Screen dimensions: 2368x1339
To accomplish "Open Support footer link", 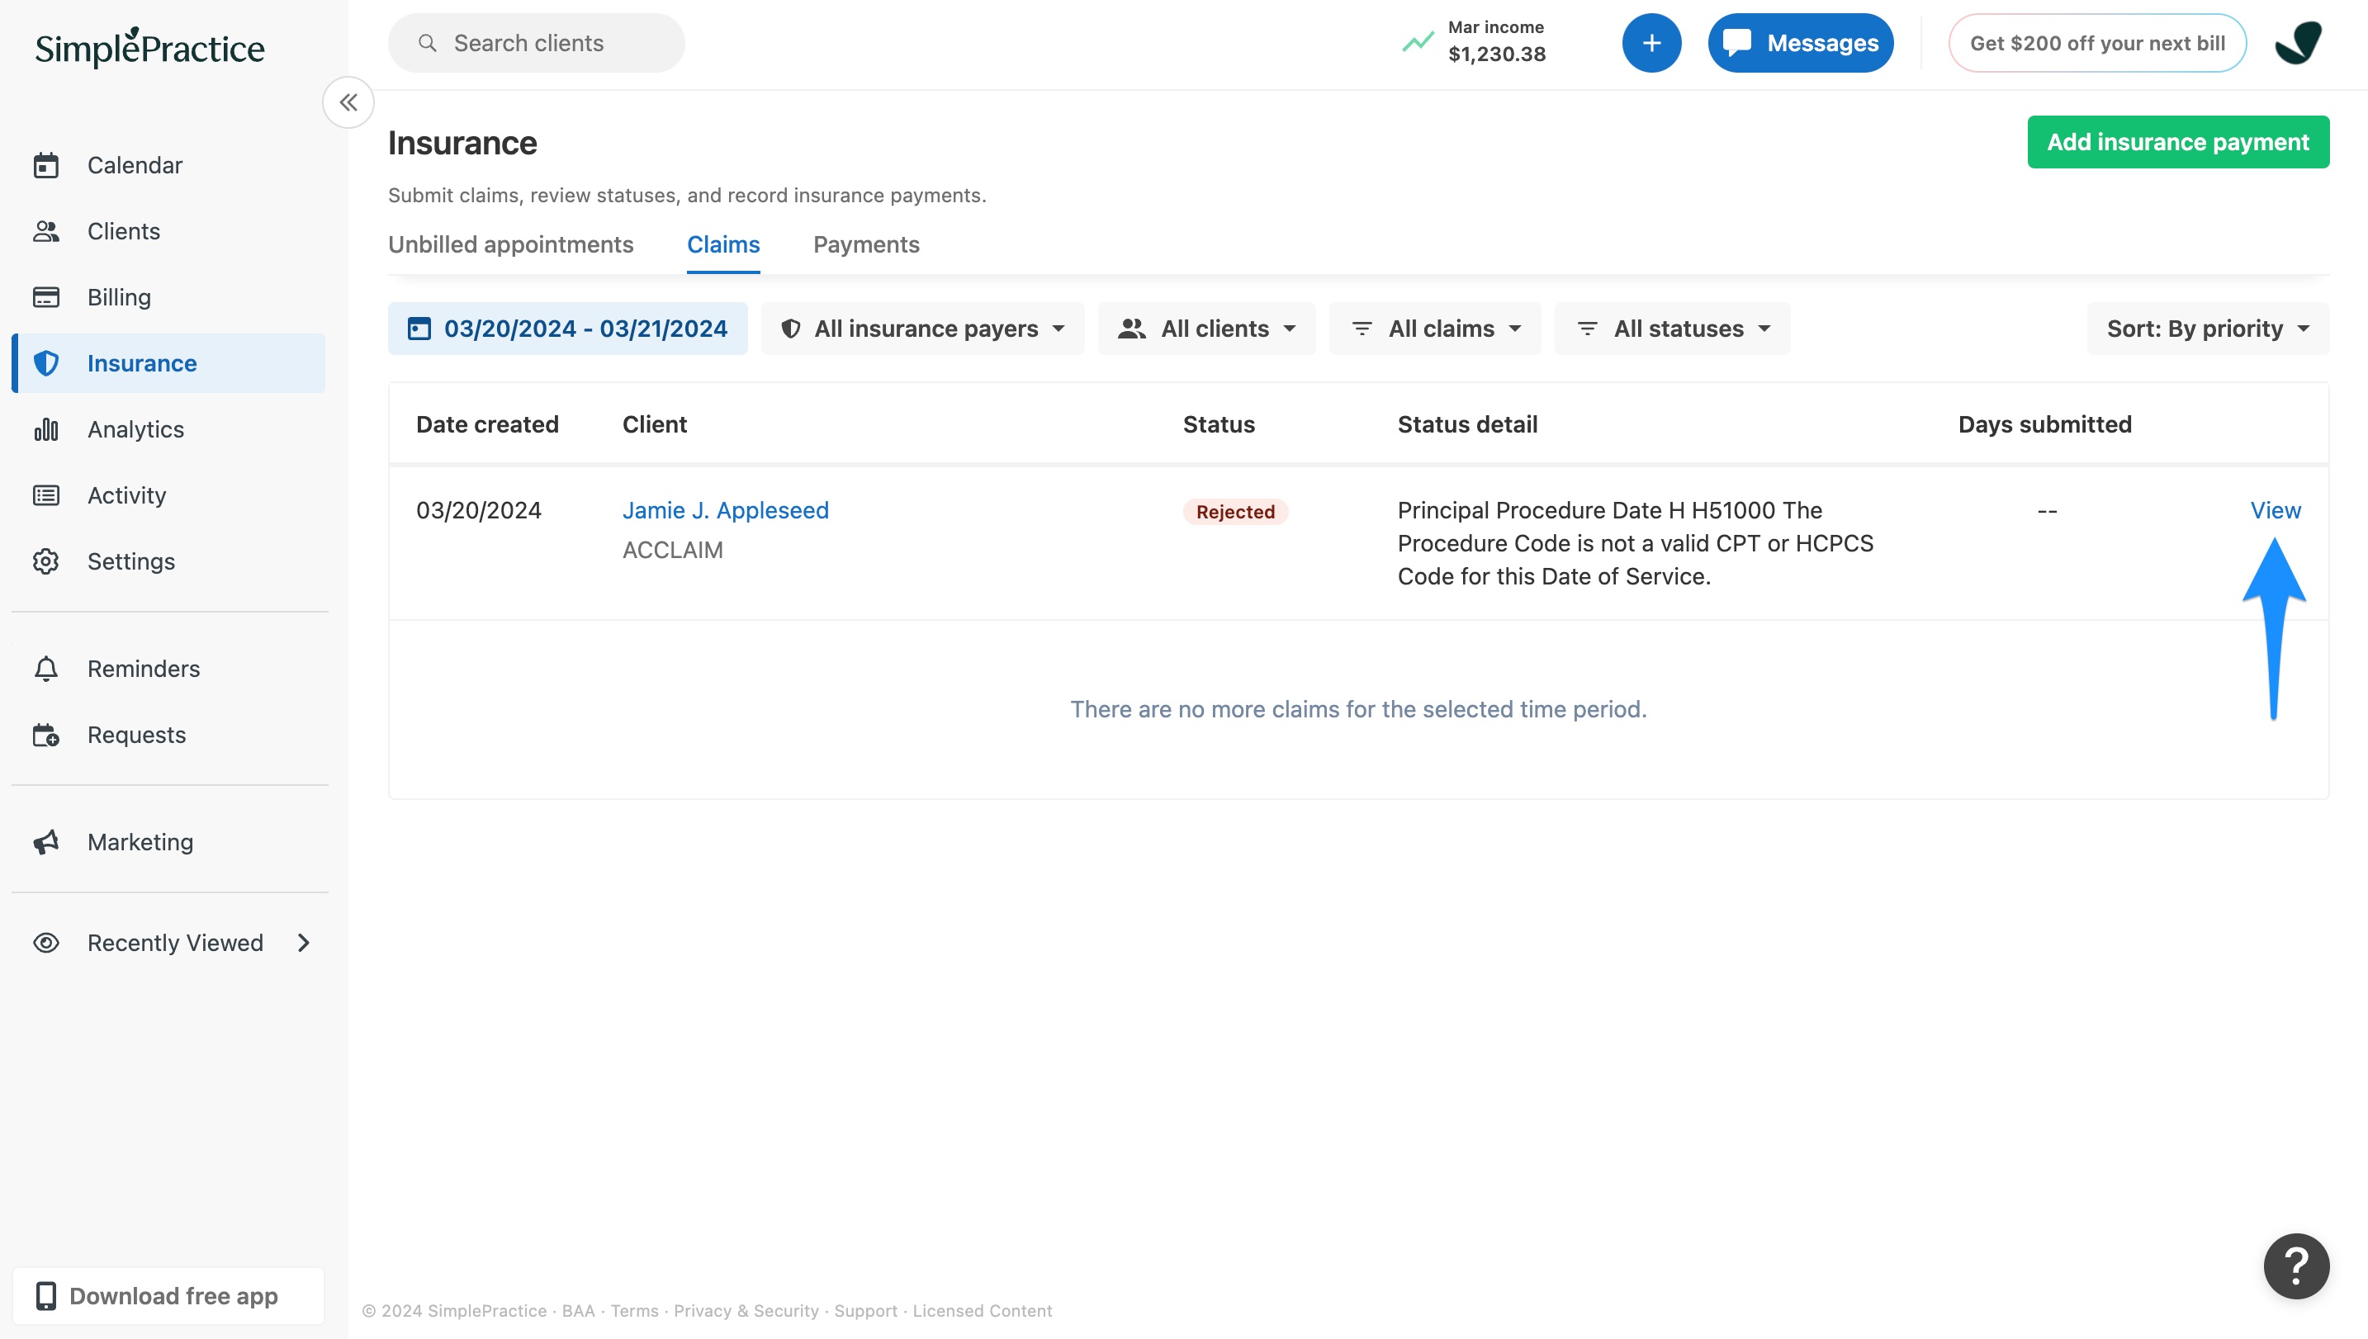I will [x=865, y=1310].
